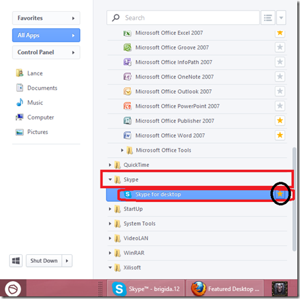Launch the Microsoft Office OneNote 2007 icon
Viewport: 300px width, 299px height.
point(128,77)
